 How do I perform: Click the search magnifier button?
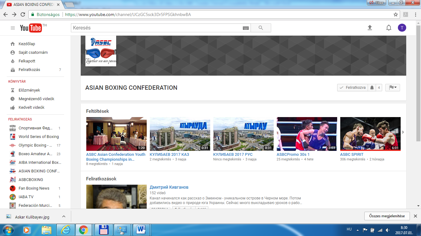pyautogui.click(x=261, y=28)
